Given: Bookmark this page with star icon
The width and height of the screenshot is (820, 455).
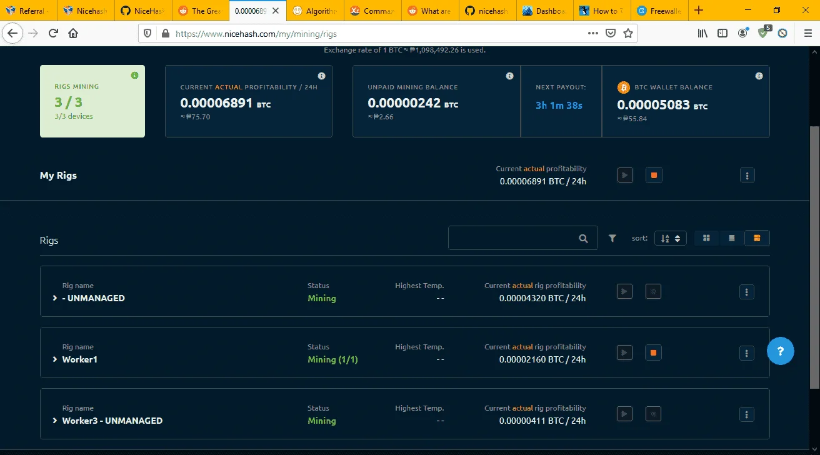Looking at the screenshot, I should tap(628, 34).
